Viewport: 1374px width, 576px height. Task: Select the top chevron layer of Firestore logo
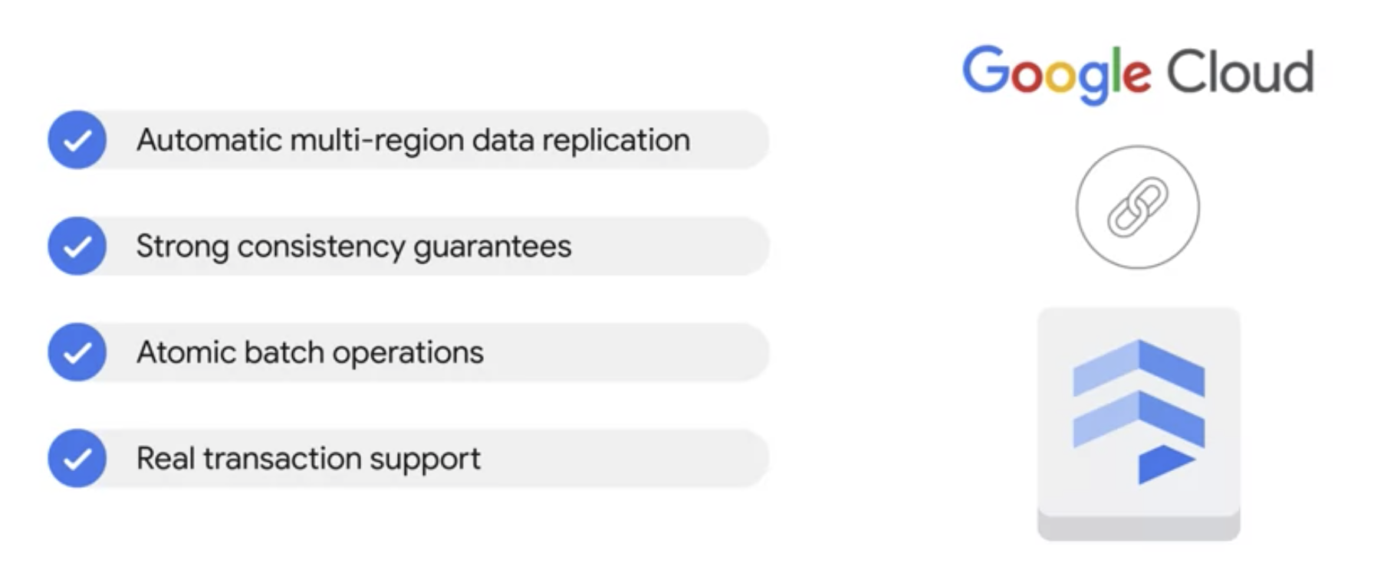click(1139, 368)
